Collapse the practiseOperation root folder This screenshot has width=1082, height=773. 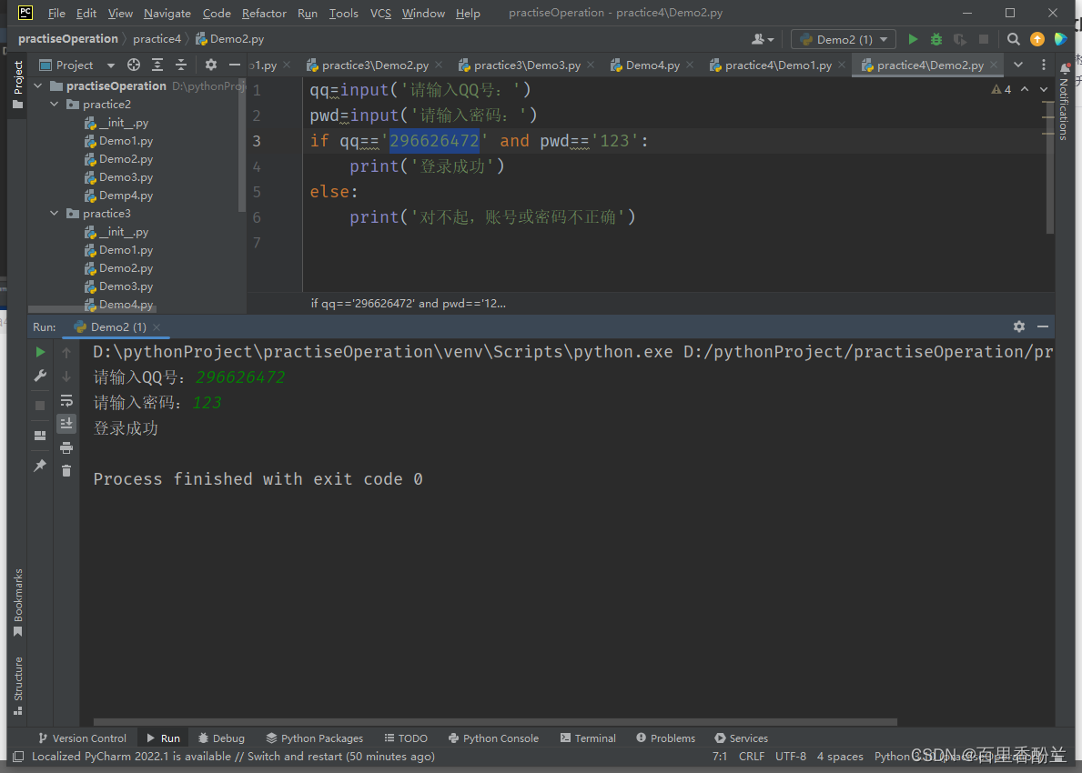coord(38,85)
